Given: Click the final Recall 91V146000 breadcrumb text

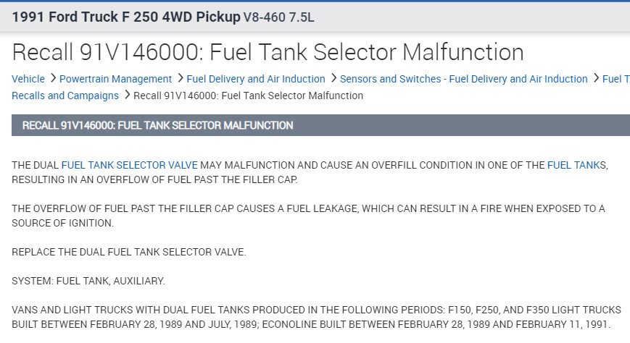Looking at the screenshot, I should [x=249, y=96].
